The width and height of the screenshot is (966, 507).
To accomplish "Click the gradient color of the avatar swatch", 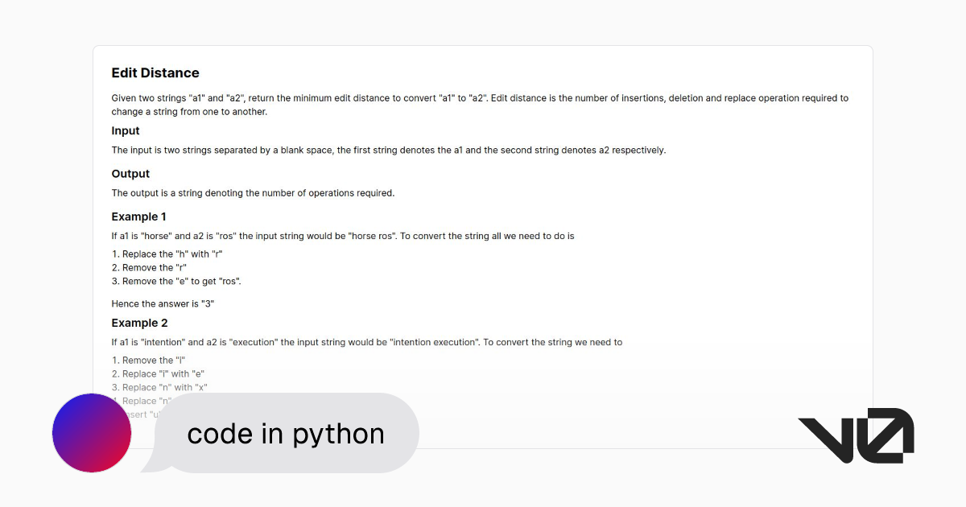I will (x=91, y=432).
